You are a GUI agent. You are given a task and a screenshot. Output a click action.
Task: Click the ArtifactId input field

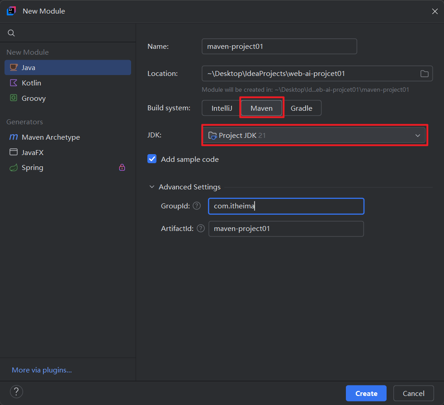pyautogui.click(x=286, y=229)
